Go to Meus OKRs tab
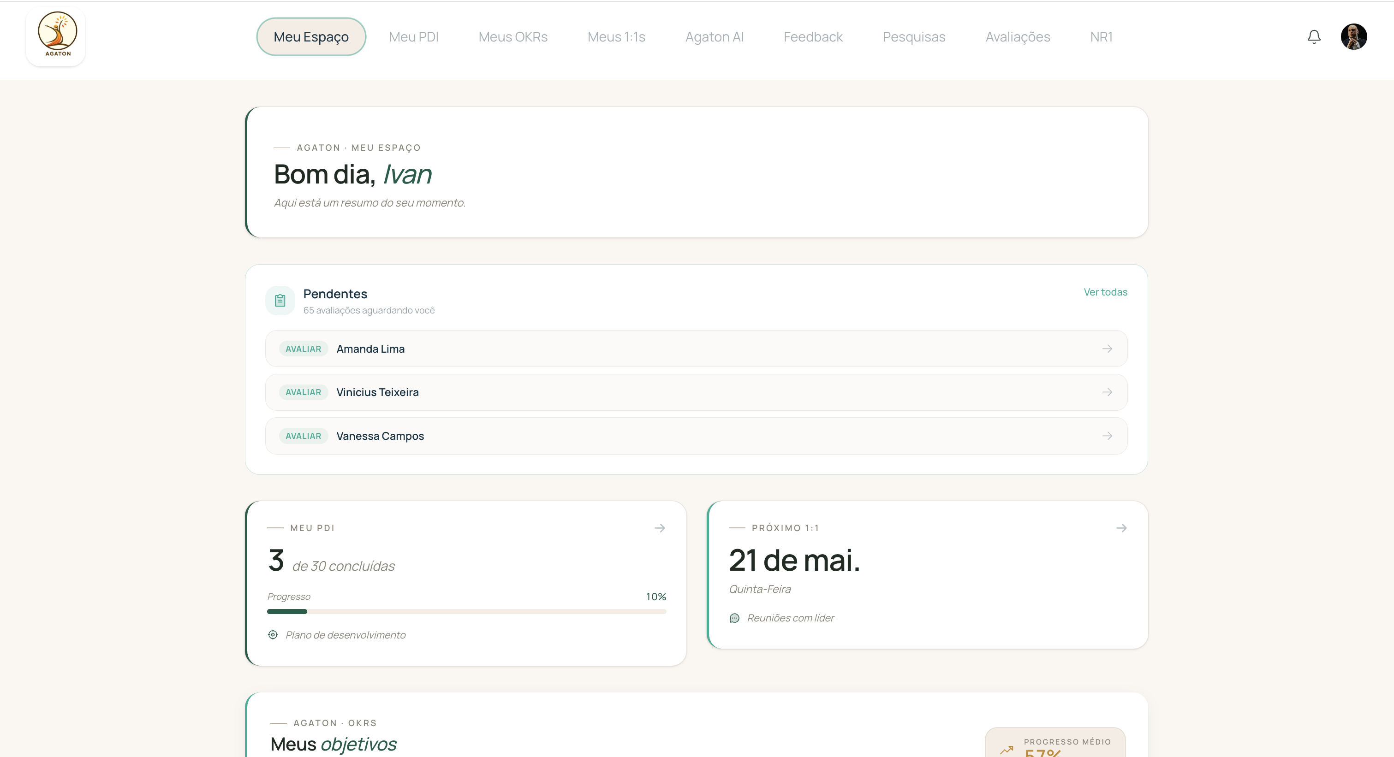Image resolution: width=1394 pixels, height=757 pixels. point(513,37)
